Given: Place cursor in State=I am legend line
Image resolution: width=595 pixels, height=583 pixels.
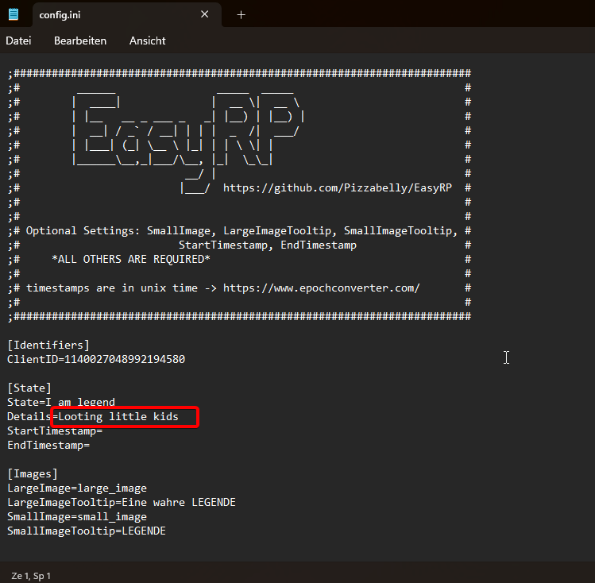Looking at the screenshot, I should click(x=61, y=403).
